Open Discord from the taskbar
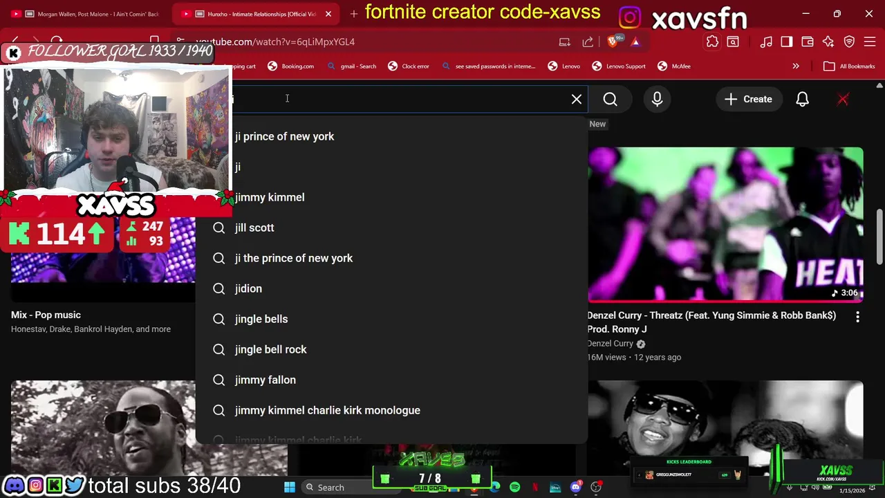Viewport: 885px width, 498px height. [575, 487]
